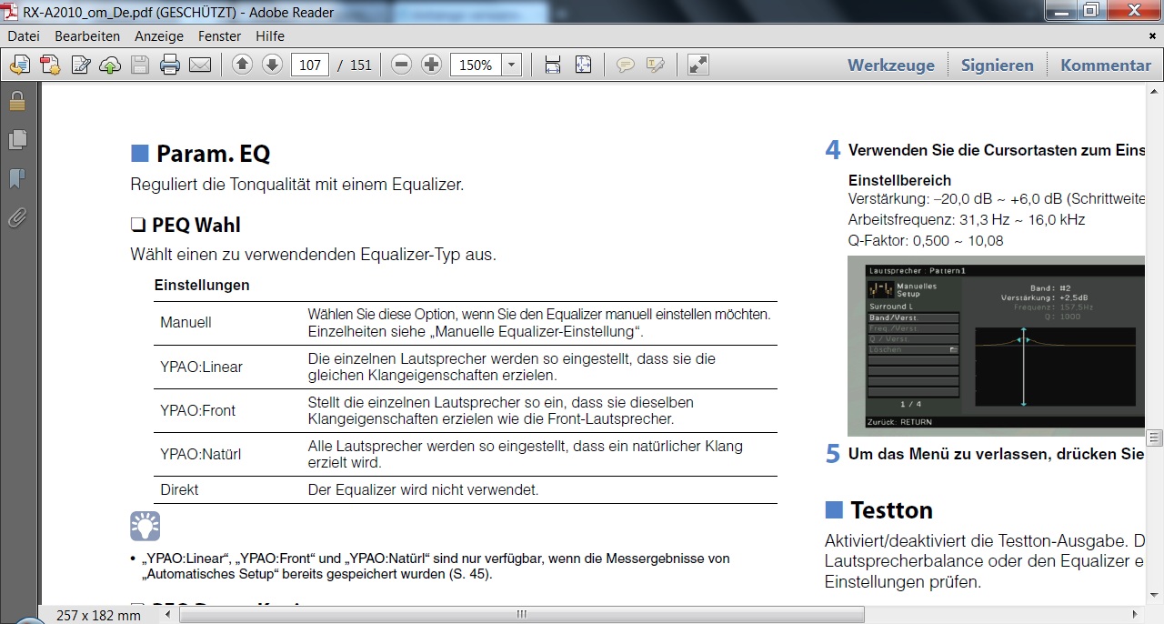
Task: Open the zoom level dropdown arrow
Action: 511,65
